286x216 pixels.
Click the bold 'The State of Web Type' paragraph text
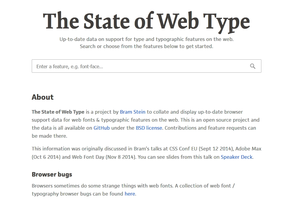(58, 112)
